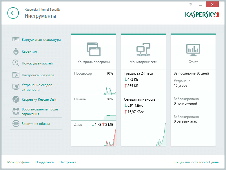The width and height of the screenshot is (226, 170).
Task: Click the network monitoring computers icon
Action: 143,49
